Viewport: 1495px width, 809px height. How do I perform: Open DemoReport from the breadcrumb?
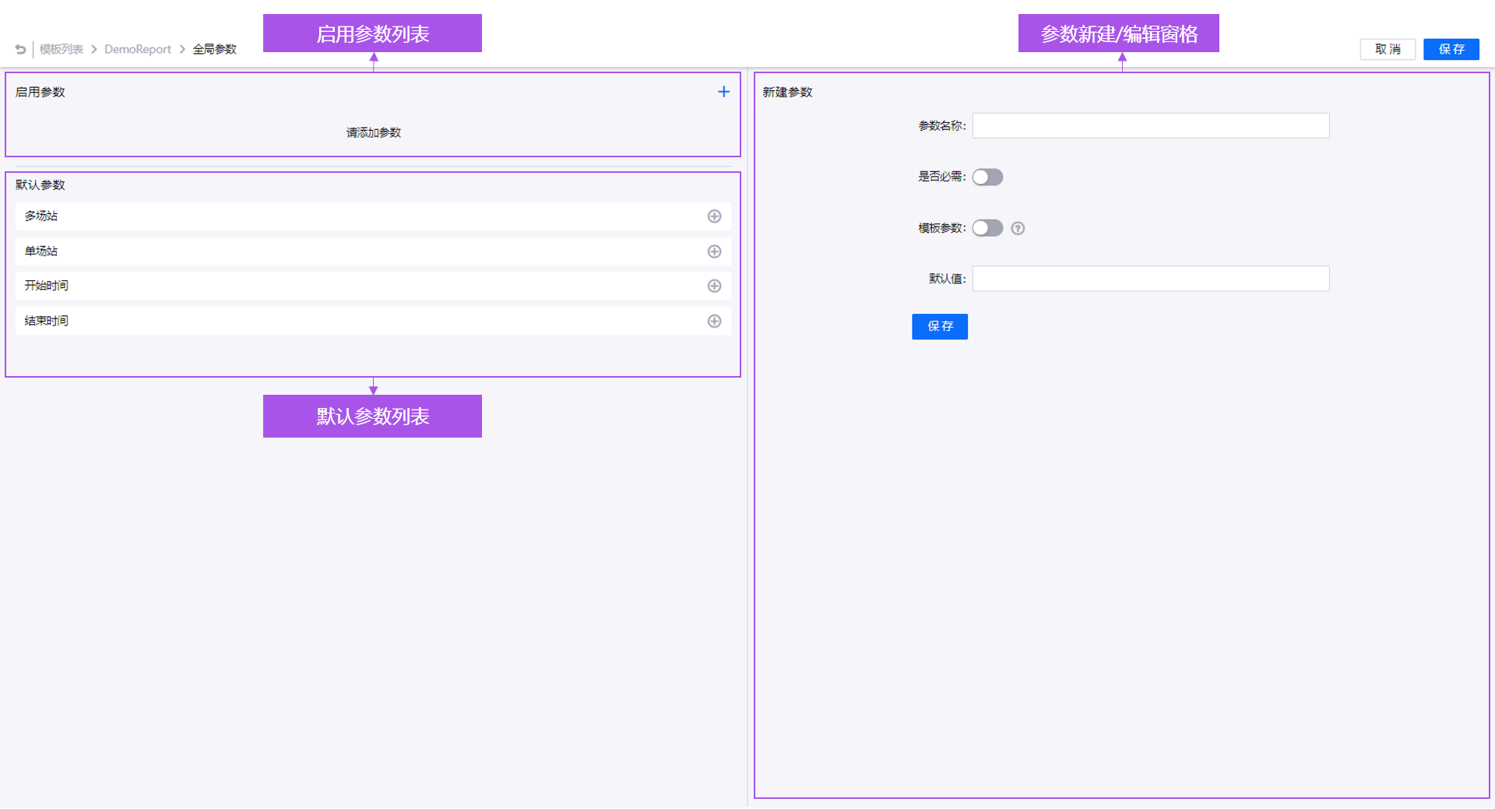[x=136, y=49]
